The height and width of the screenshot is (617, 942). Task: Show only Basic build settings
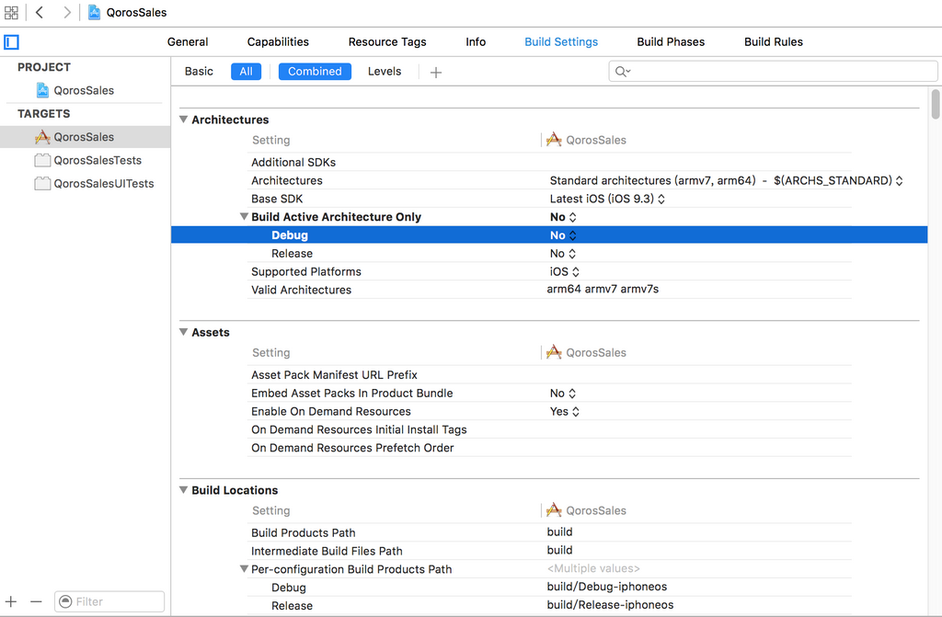coord(199,72)
